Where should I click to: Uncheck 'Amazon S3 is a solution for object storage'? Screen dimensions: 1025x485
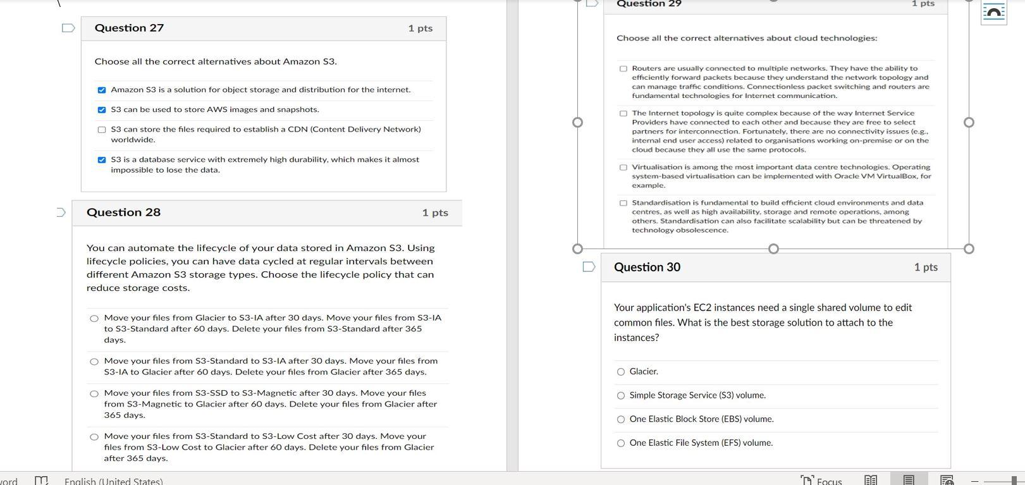click(x=102, y=90)
